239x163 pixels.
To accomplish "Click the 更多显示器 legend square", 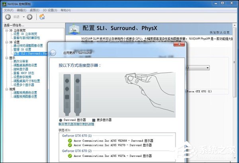I will [x=94, y=120].
